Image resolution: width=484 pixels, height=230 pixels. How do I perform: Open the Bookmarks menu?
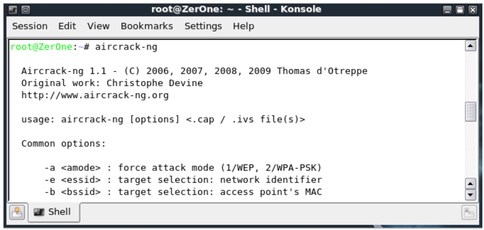click(147, 26)
